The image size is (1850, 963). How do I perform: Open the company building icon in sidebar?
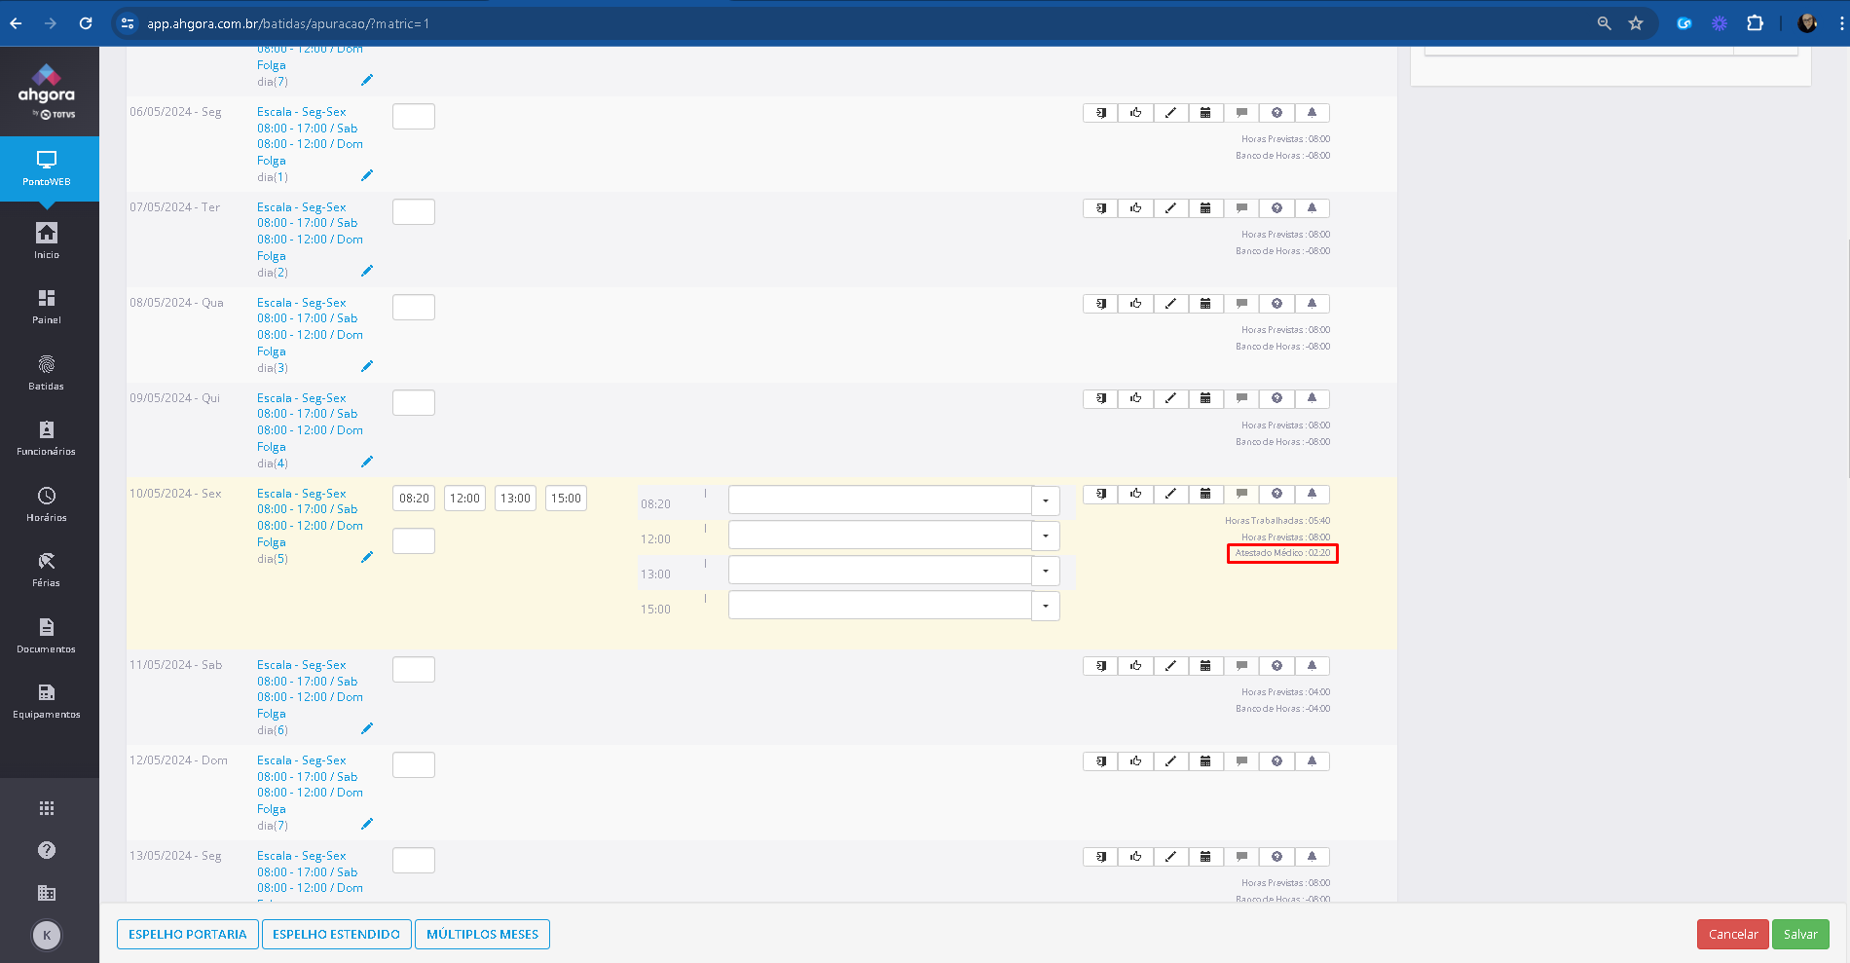[47, 893]
